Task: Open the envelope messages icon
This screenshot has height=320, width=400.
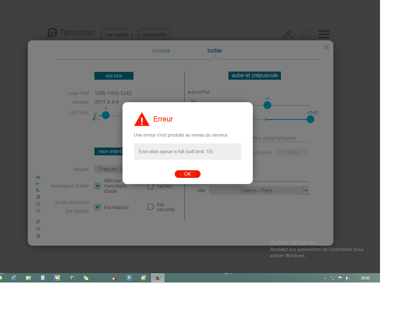Action: [x=306, y=34]
